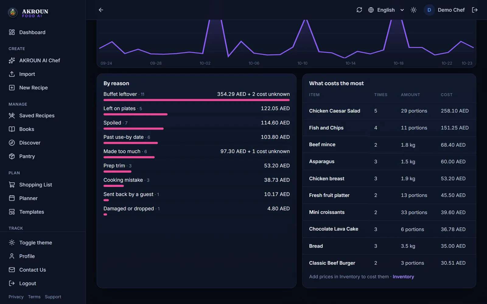Click the AMOUNT column header

point(410,95)
